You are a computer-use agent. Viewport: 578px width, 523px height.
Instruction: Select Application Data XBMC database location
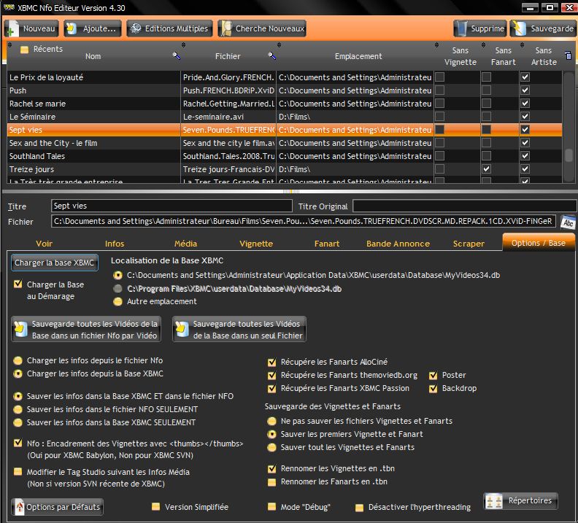point(117,275)
